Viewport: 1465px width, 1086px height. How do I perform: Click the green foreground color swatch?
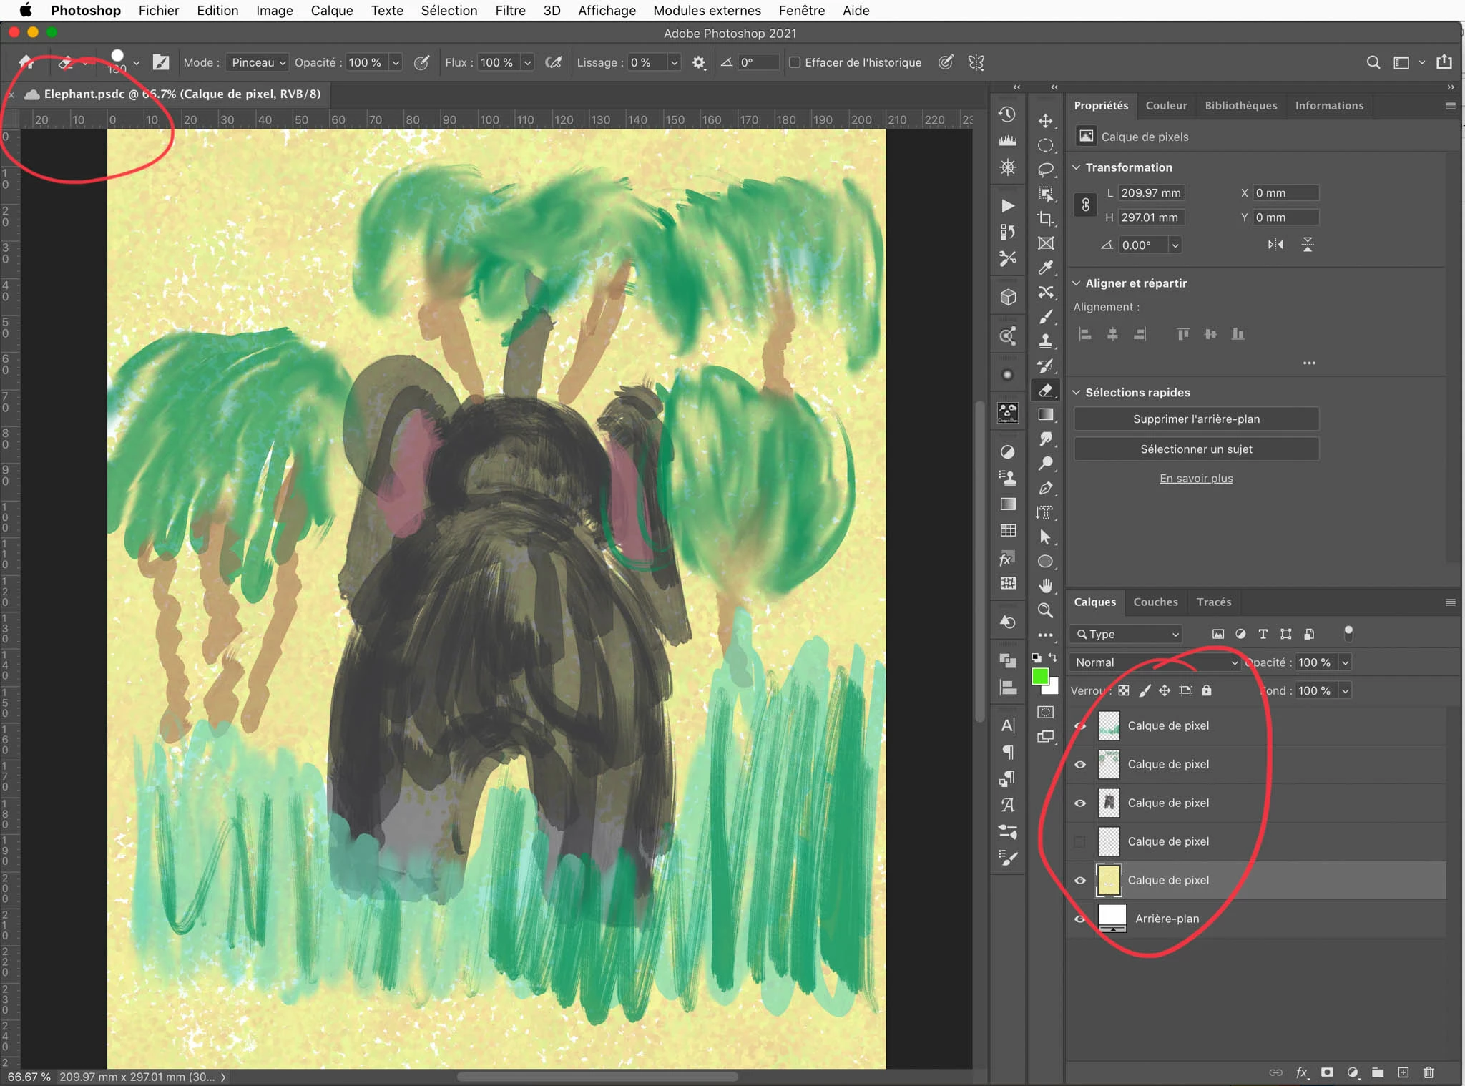(x=1040, y=676)
